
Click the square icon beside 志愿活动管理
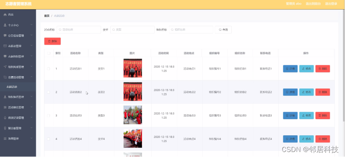coord(5,77)
